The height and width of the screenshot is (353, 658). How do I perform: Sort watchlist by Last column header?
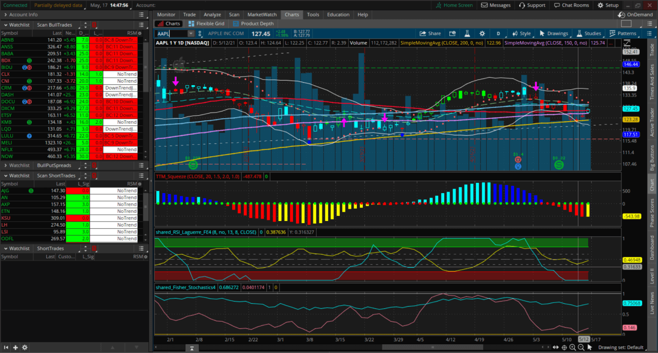click(x=58, y=33)
